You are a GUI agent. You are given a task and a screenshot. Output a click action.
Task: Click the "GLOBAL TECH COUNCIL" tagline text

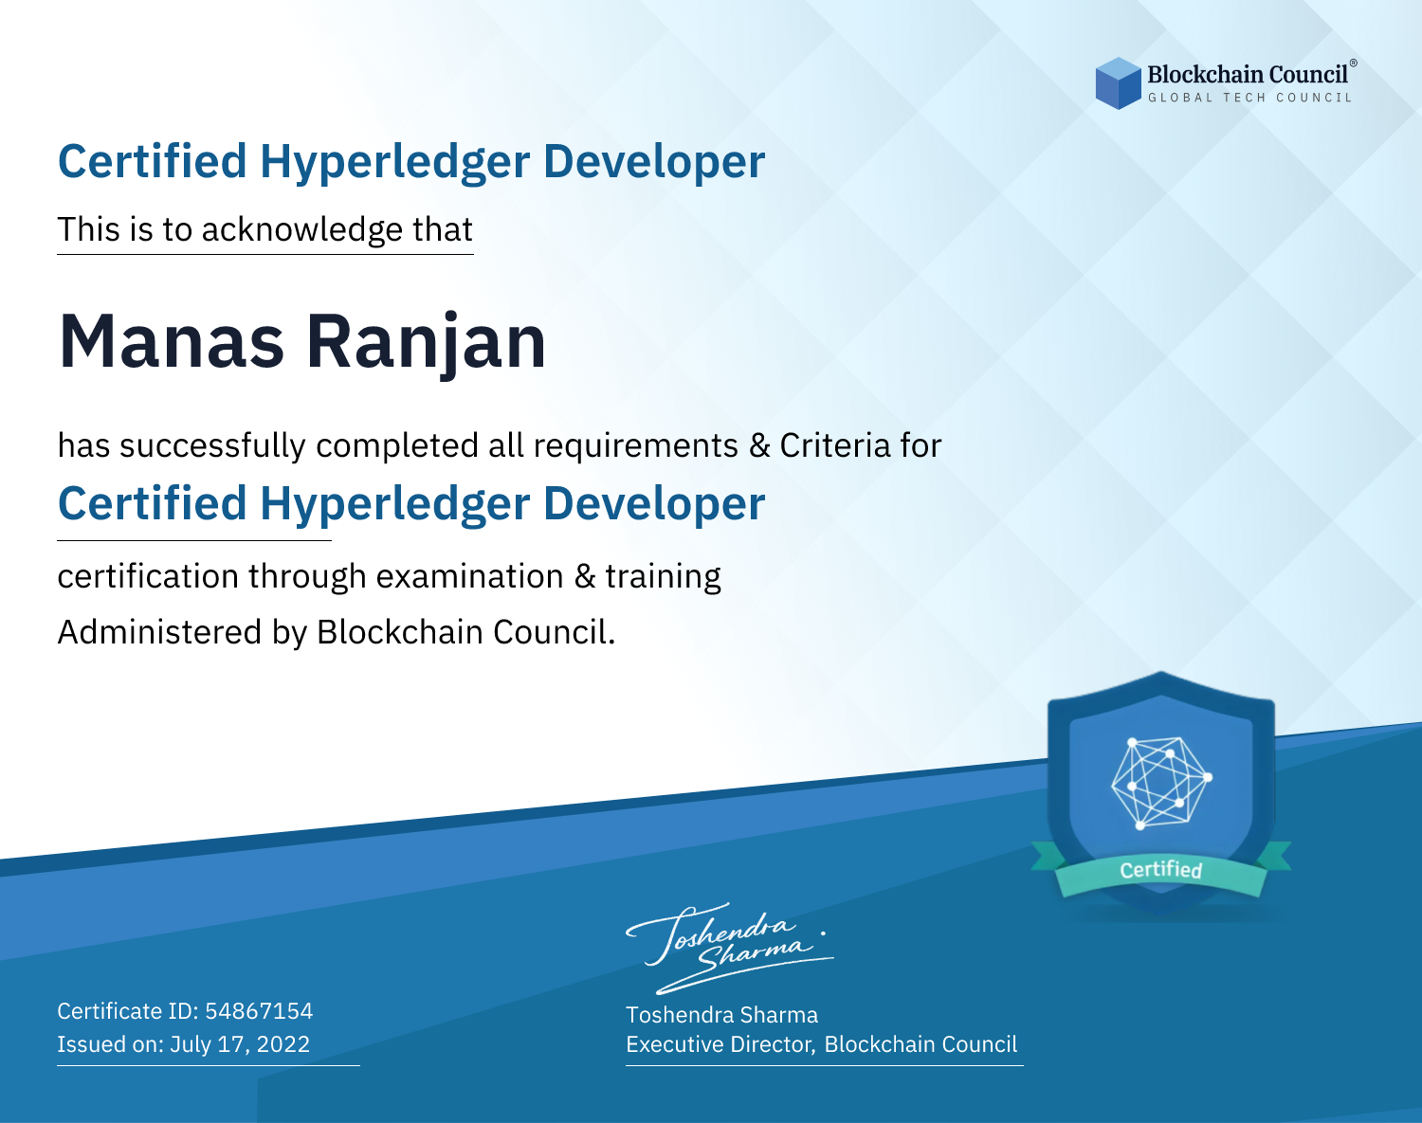tap(1250, 98)
